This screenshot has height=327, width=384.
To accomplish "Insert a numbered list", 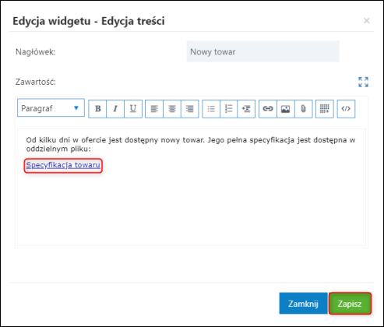I will coord(228,109).
